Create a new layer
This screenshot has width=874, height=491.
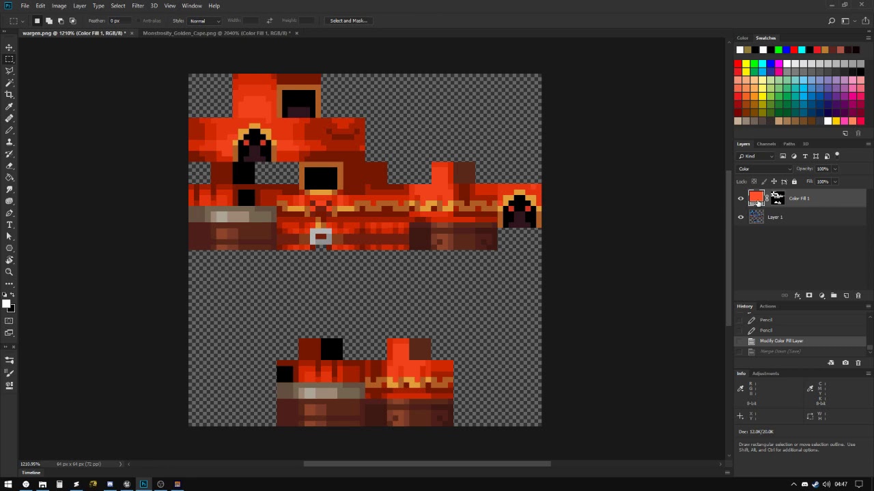coord(846,295)
